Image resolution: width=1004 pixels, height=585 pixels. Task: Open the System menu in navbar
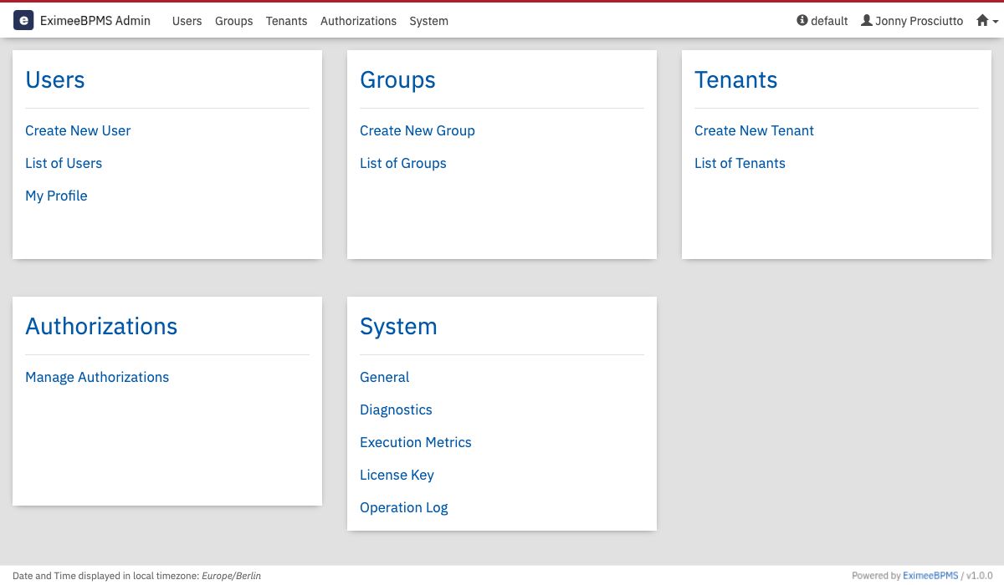click(x=428, y=21)
